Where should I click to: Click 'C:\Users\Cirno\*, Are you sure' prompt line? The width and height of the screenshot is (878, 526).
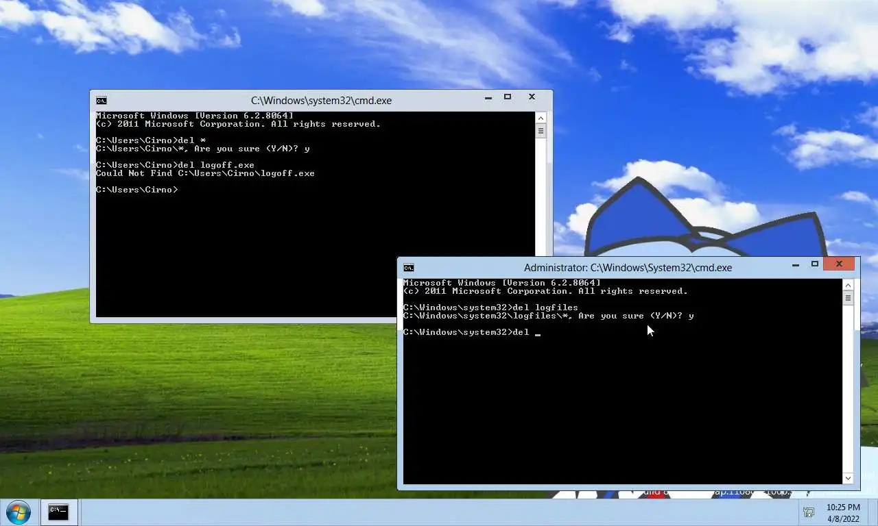202,149
